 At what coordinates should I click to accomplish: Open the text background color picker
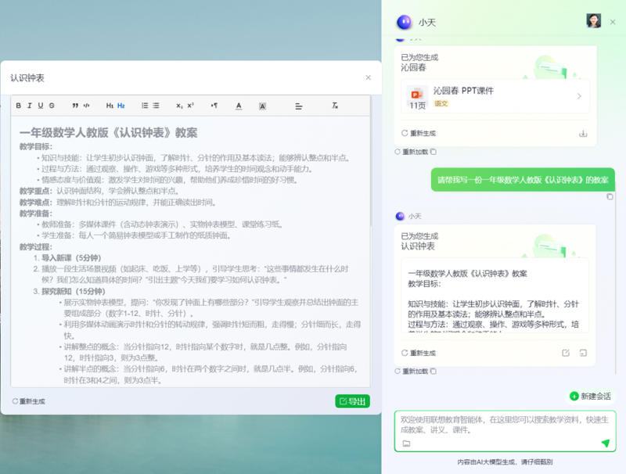point(262,106)
